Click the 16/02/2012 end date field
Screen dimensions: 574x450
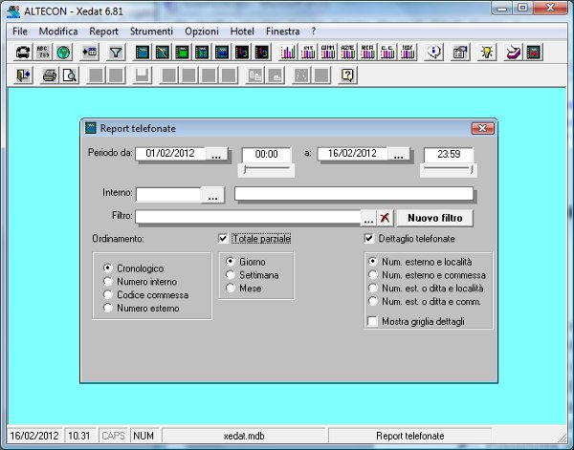pyautogui.click(x=352, y=154)
